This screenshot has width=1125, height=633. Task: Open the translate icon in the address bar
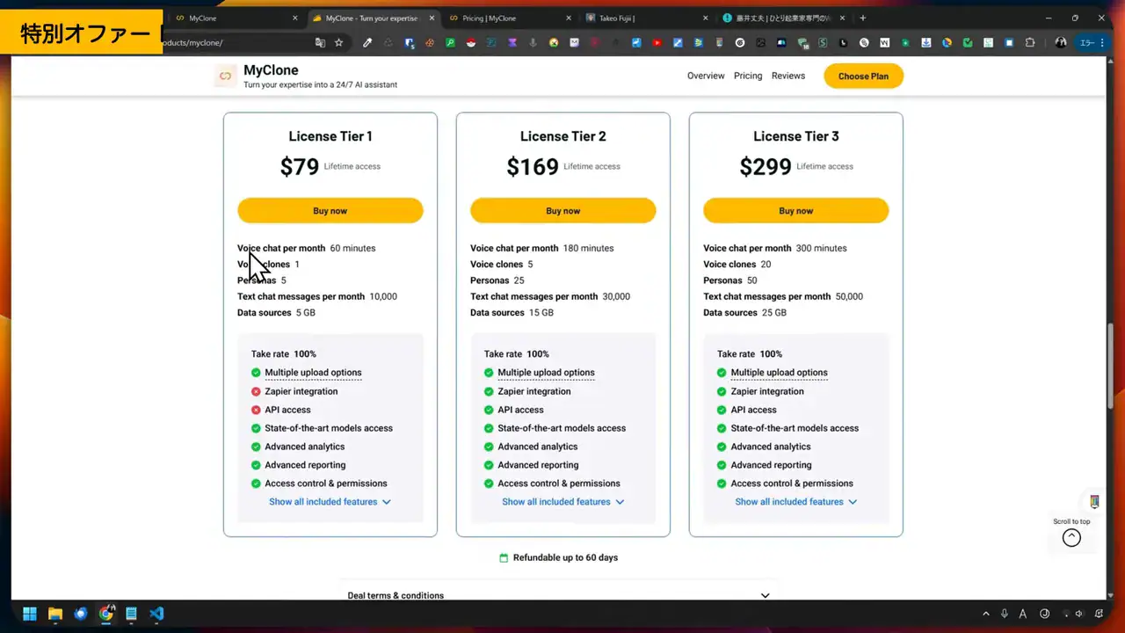[x=320, y=41]
